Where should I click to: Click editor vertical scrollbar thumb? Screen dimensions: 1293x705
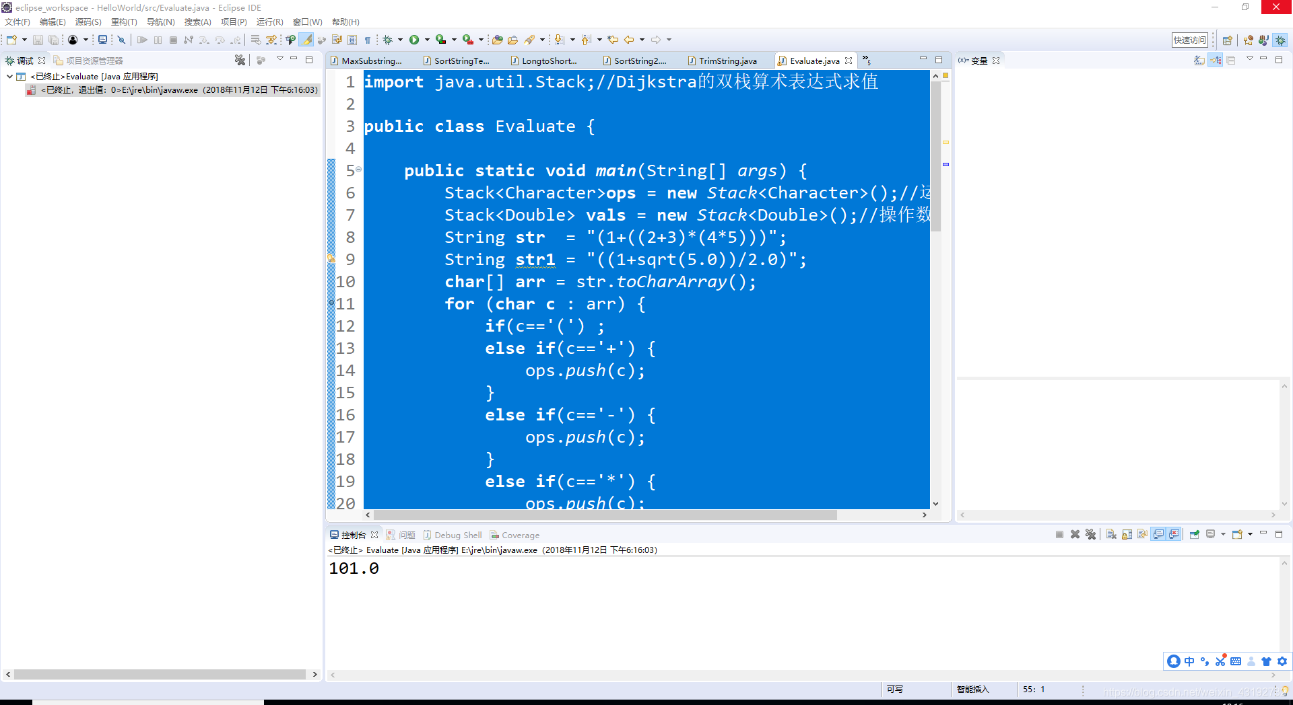point(935,156)
